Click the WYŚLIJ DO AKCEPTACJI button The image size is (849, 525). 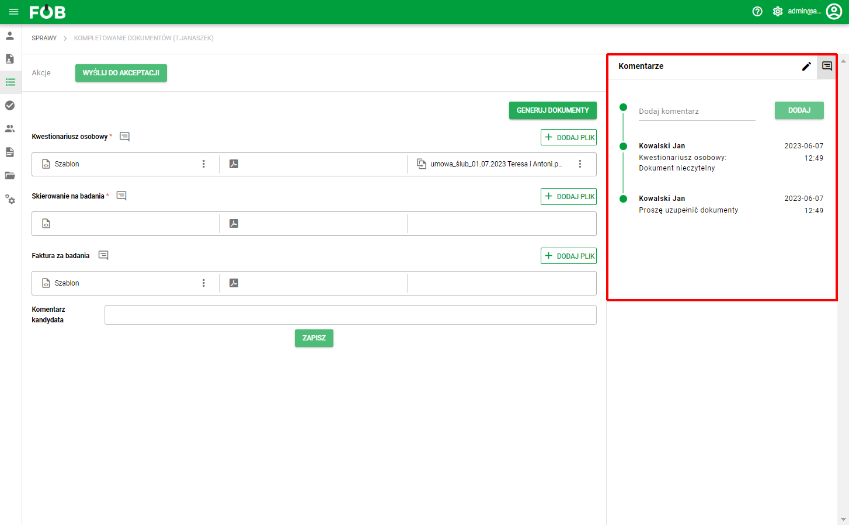(121, 73)
